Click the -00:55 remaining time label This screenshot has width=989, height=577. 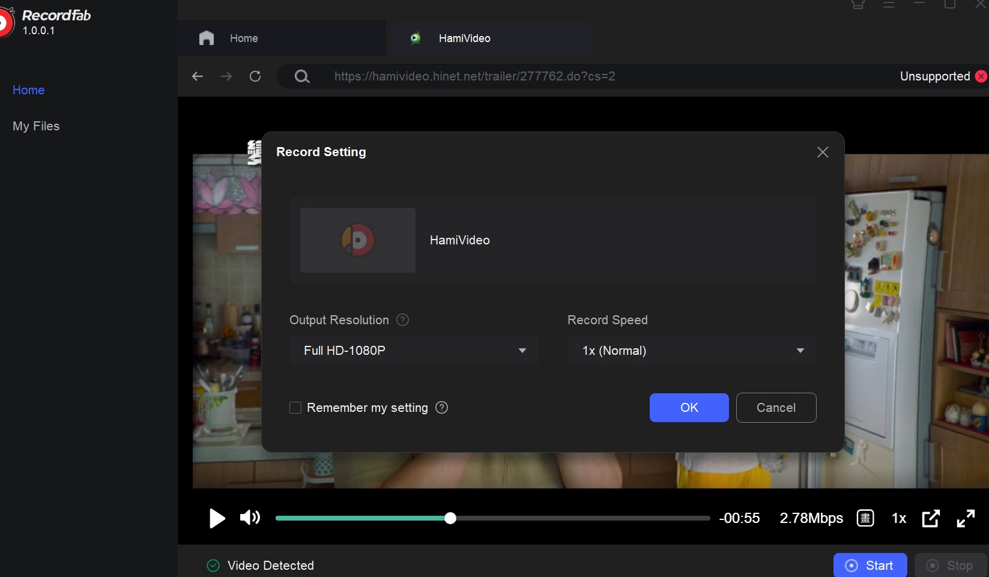click(x=740, y=518)
